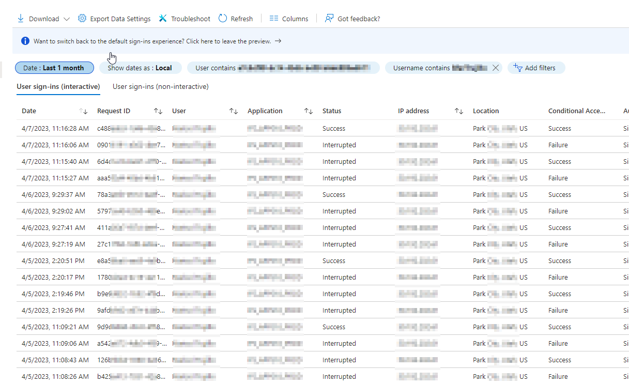
Task: Select the 4/5/2023, 2:20:51 PM sign-in
Action: tap(323, 260)
